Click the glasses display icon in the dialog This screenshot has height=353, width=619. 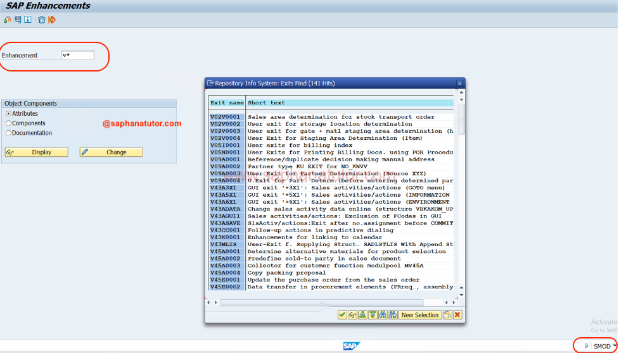pyautogui.click(x=352, y=315)
